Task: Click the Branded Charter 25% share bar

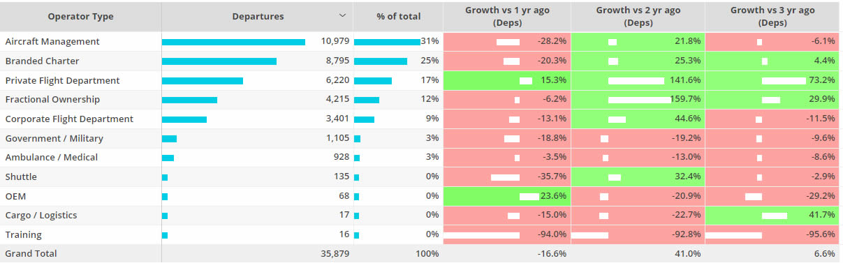Action: click(x=381, y=61)
